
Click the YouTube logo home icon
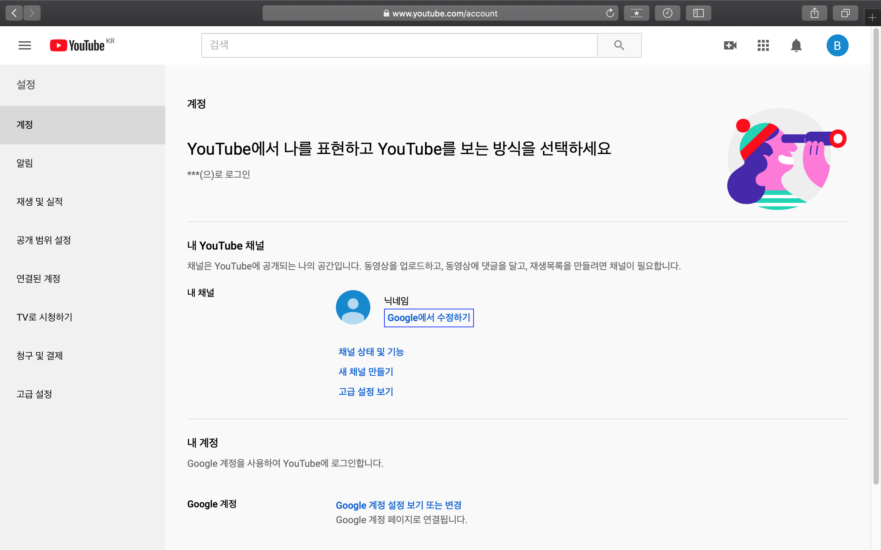click(77, 45)
